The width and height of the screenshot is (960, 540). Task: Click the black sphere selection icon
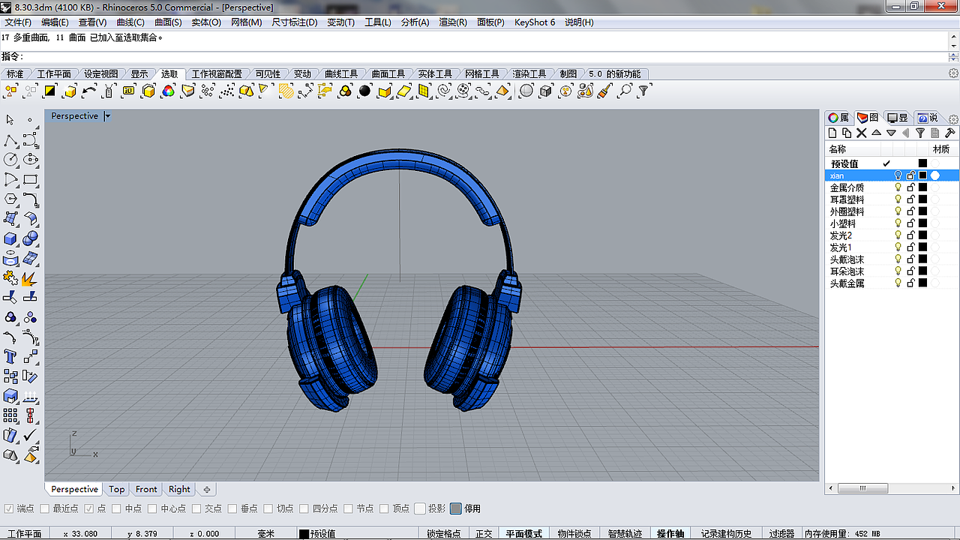point(365,91)
